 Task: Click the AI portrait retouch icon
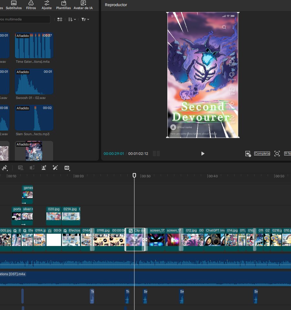click(x=44, y=168)
